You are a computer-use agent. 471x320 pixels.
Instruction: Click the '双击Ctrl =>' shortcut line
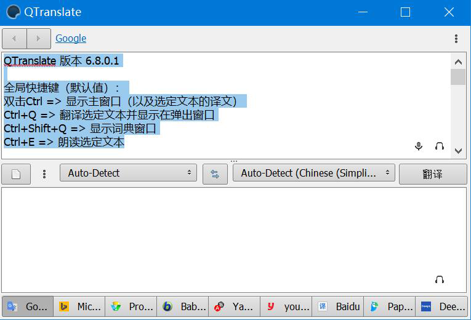[121, 102]
